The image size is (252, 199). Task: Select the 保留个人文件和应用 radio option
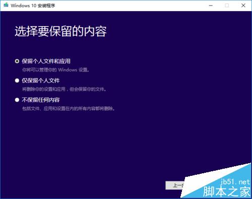pos(17,61)
